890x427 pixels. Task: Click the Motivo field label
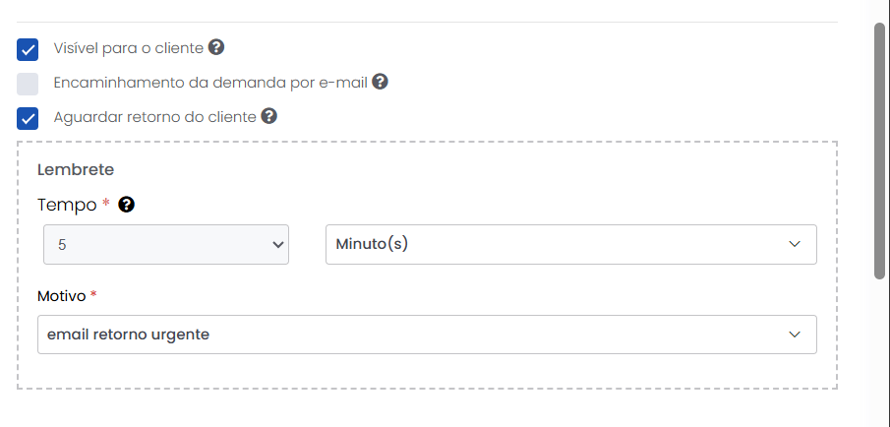coord(61,295)
